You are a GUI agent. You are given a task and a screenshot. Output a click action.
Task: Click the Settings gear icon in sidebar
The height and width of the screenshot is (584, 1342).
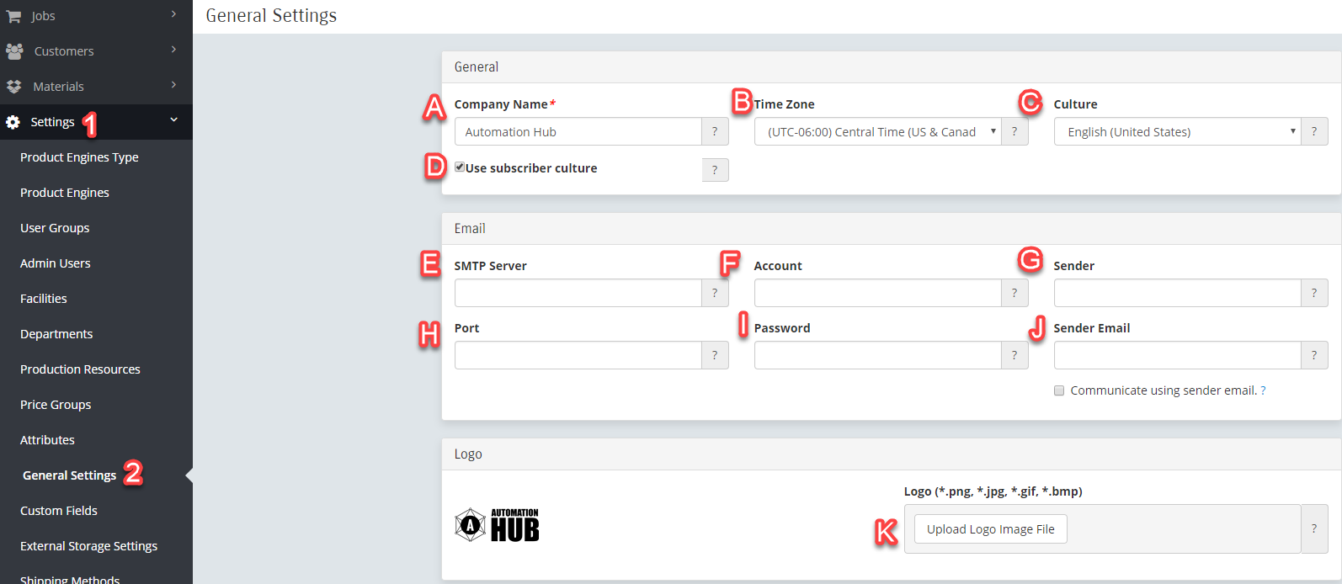click(x=13, y=122)
